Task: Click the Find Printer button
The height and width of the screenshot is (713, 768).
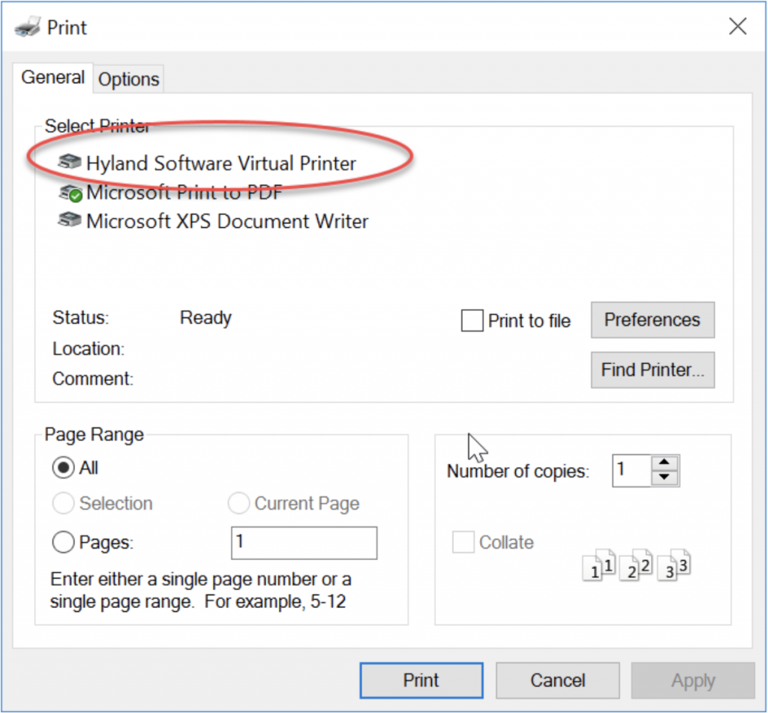Action: (652, 370)
